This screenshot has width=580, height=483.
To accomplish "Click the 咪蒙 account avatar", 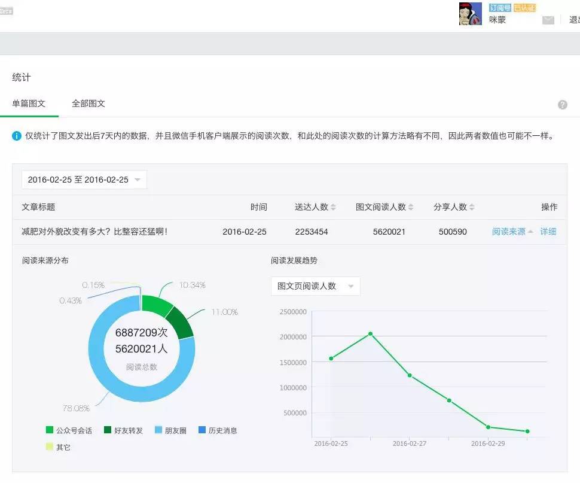I will tap(470, 14).
